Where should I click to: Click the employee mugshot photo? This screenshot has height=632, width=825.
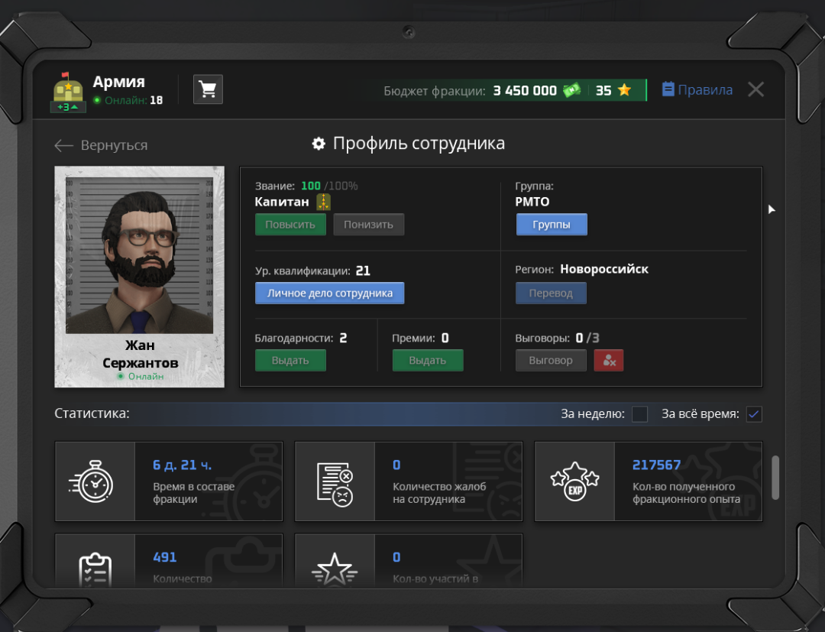[140, 255]
